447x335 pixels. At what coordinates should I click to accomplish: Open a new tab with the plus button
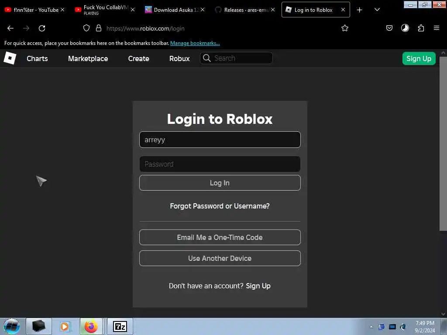tap(360, 10)
